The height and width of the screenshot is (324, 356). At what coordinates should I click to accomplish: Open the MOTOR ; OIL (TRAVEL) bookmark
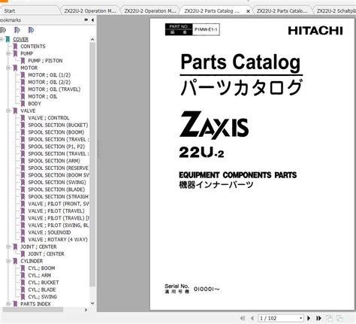tap(54, 89)
